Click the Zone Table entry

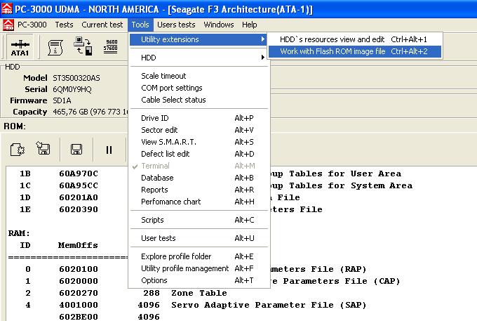(x=199, y=293)
